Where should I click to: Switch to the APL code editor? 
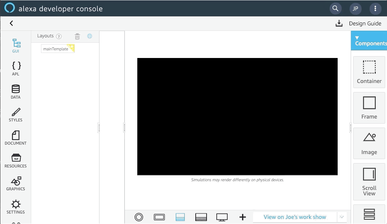(16, 69)
